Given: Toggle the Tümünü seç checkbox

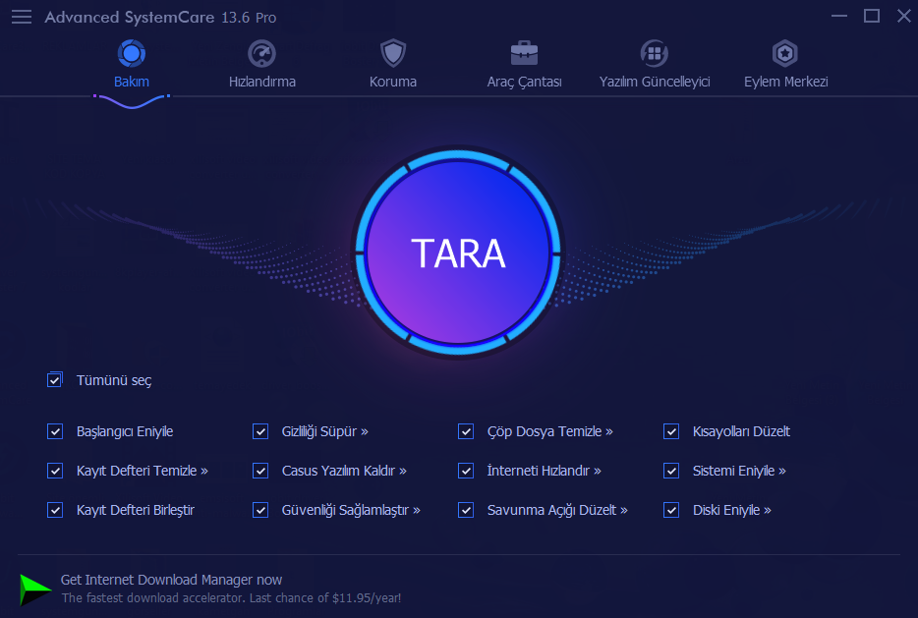Looking at the screenshot, I should pyautogui.click(x=54, y=380).
